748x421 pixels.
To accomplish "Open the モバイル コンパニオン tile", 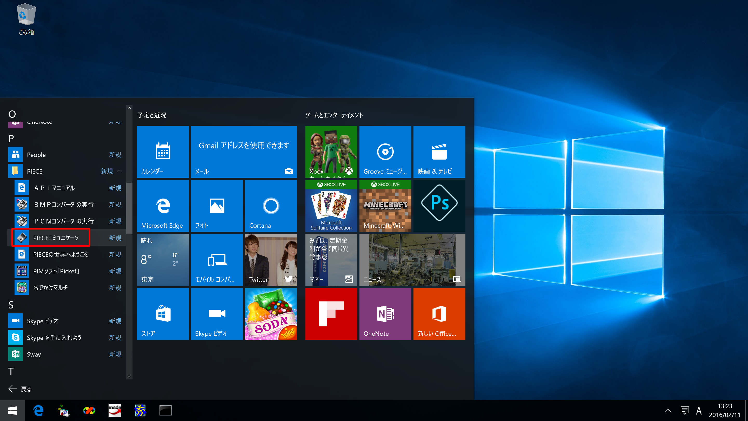I will pyautogui.click(x=217, y=260).
